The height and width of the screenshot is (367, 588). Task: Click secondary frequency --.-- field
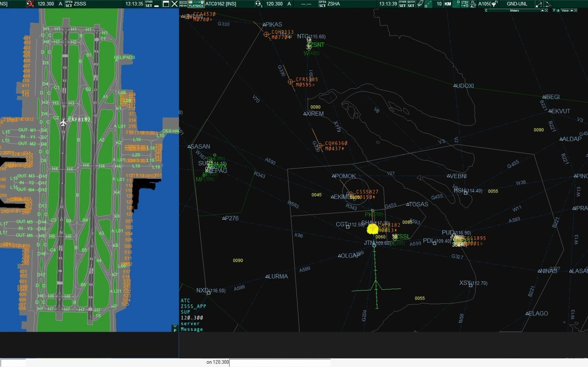click(306, 4)
